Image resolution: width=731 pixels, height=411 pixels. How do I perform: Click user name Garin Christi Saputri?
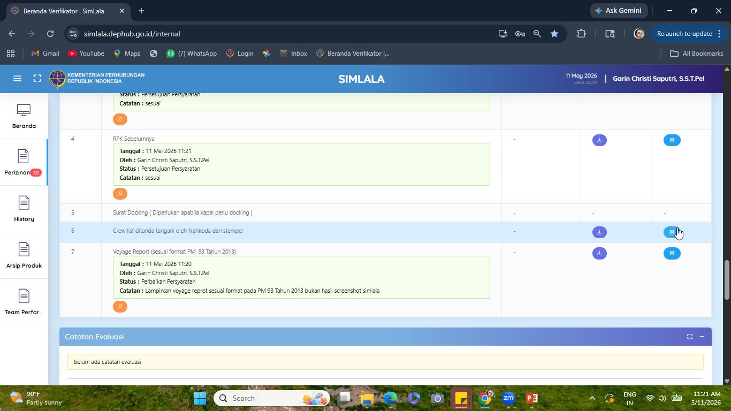coord(658,79)
